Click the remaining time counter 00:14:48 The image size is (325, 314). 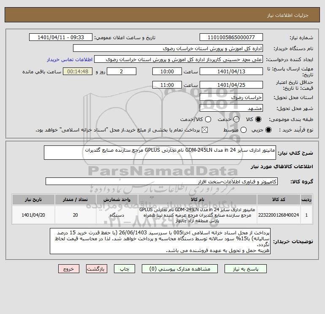(x=78, y=71)
